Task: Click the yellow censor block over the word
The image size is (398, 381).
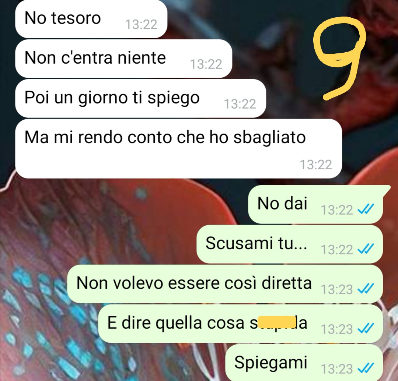Action: pyautogui.click(x=277, y=322)
